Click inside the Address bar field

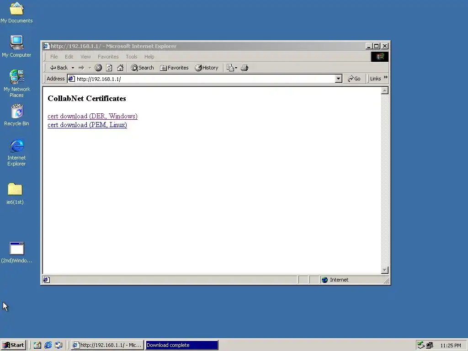[x=205, y=79]
